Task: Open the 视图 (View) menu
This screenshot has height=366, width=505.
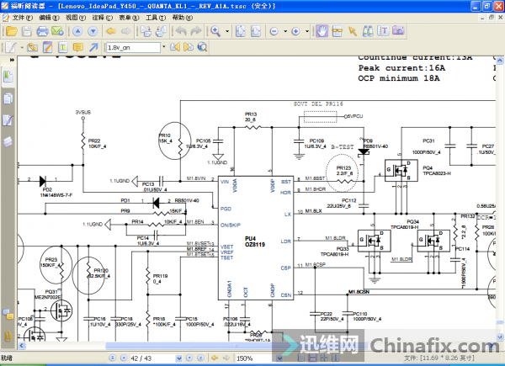Action: pyautogui.click(x=76, y=18)
